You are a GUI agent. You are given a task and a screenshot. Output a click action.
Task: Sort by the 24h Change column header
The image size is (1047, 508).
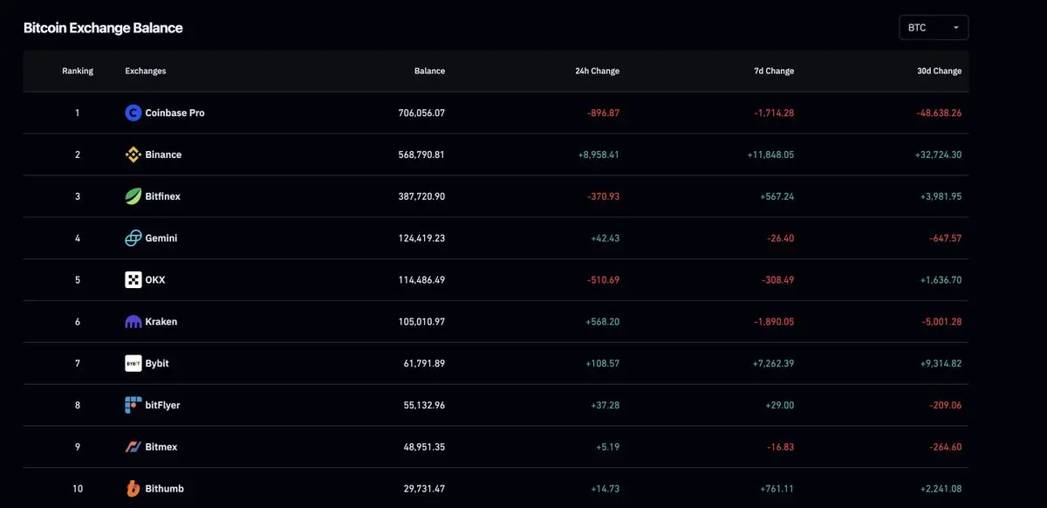pyautogui.click(x=598, y=71)
